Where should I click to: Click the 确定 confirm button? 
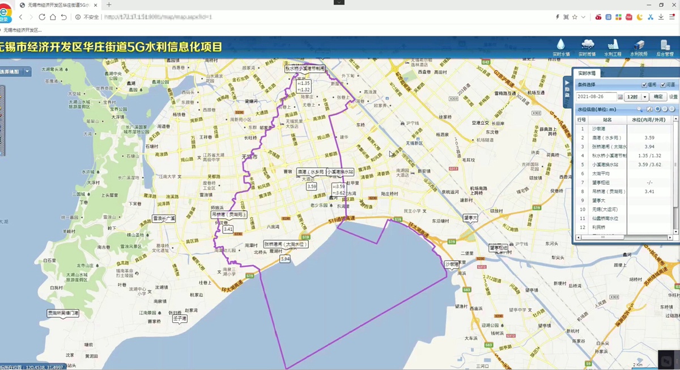click(658, 97)
